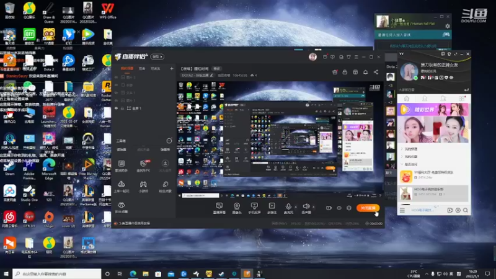The image size is (496, 279).
Task: Open the skin shirt icon in broadcaster title bar
Action: (348, 57)
